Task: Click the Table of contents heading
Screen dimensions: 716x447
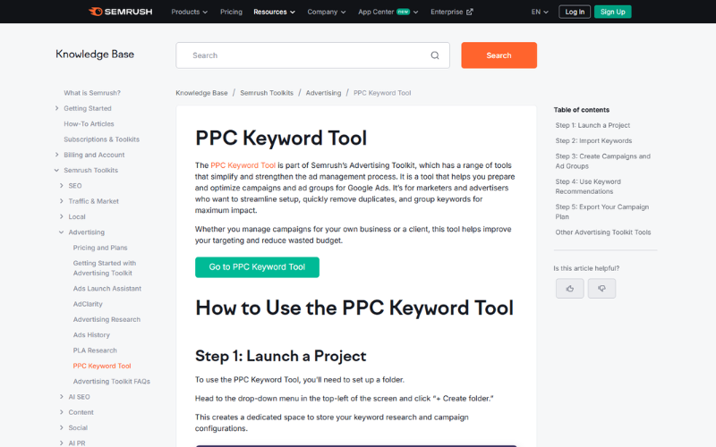Action: [581, 109]
